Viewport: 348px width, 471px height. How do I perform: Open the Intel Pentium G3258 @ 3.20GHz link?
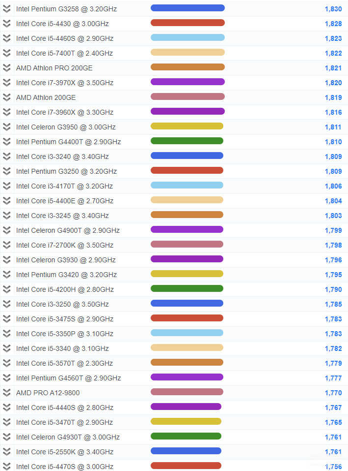pyautogui.click(x=66, y=9)
